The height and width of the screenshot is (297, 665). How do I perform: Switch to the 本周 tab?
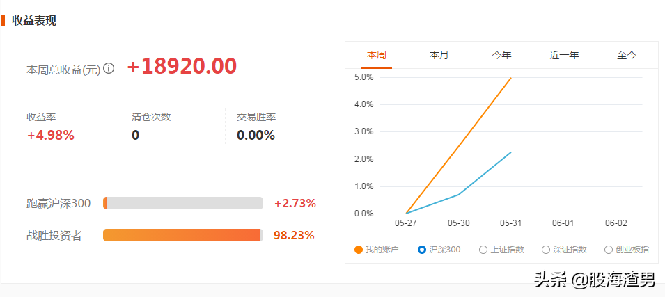(376, 55)
